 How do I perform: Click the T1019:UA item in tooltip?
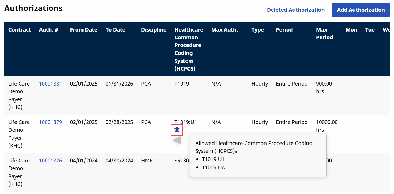tap(213, 168)
